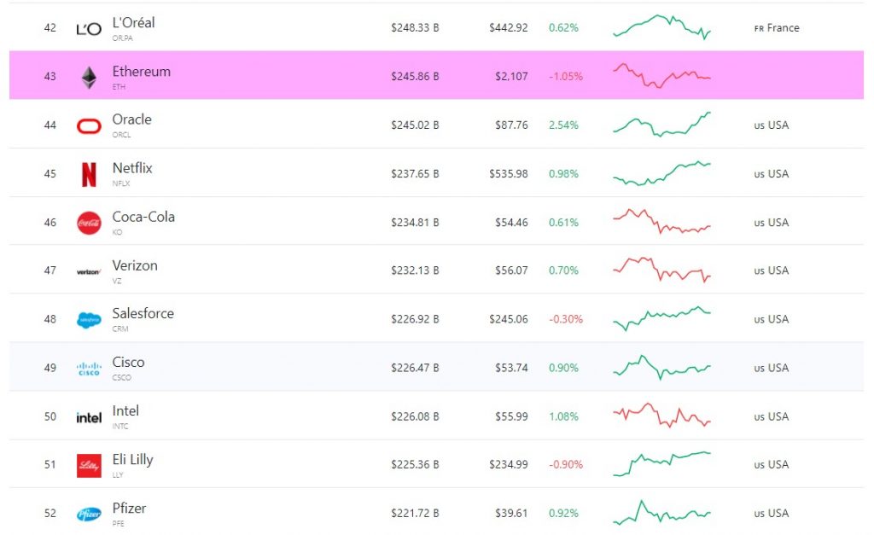Select Coca-Cola market cap $234.81 B
Image resolution: width=874 pixels, height=535 pixels.
415,223
